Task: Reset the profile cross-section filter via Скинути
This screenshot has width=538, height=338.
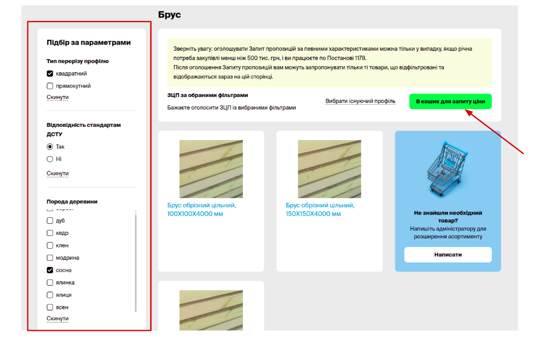Action: [x=57, y=98]
